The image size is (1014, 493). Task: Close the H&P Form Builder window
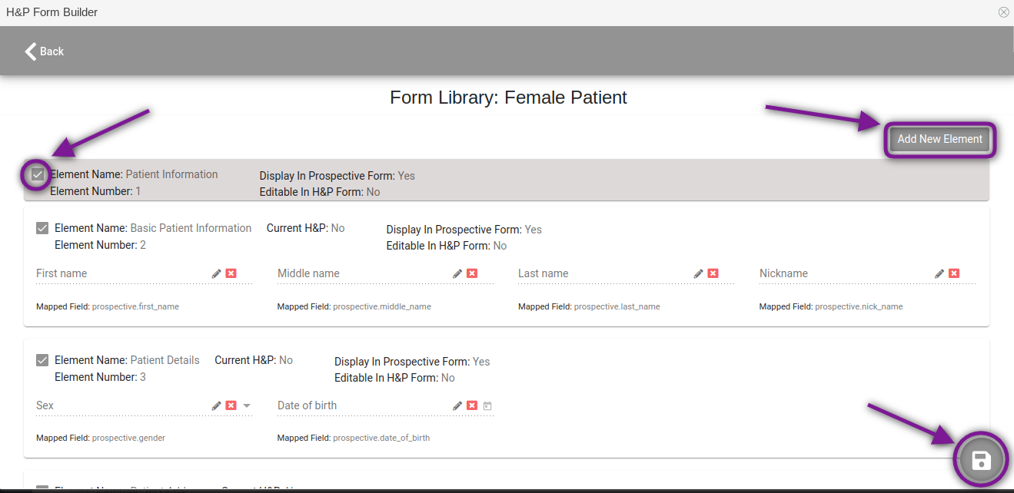tap(1003, 12)
